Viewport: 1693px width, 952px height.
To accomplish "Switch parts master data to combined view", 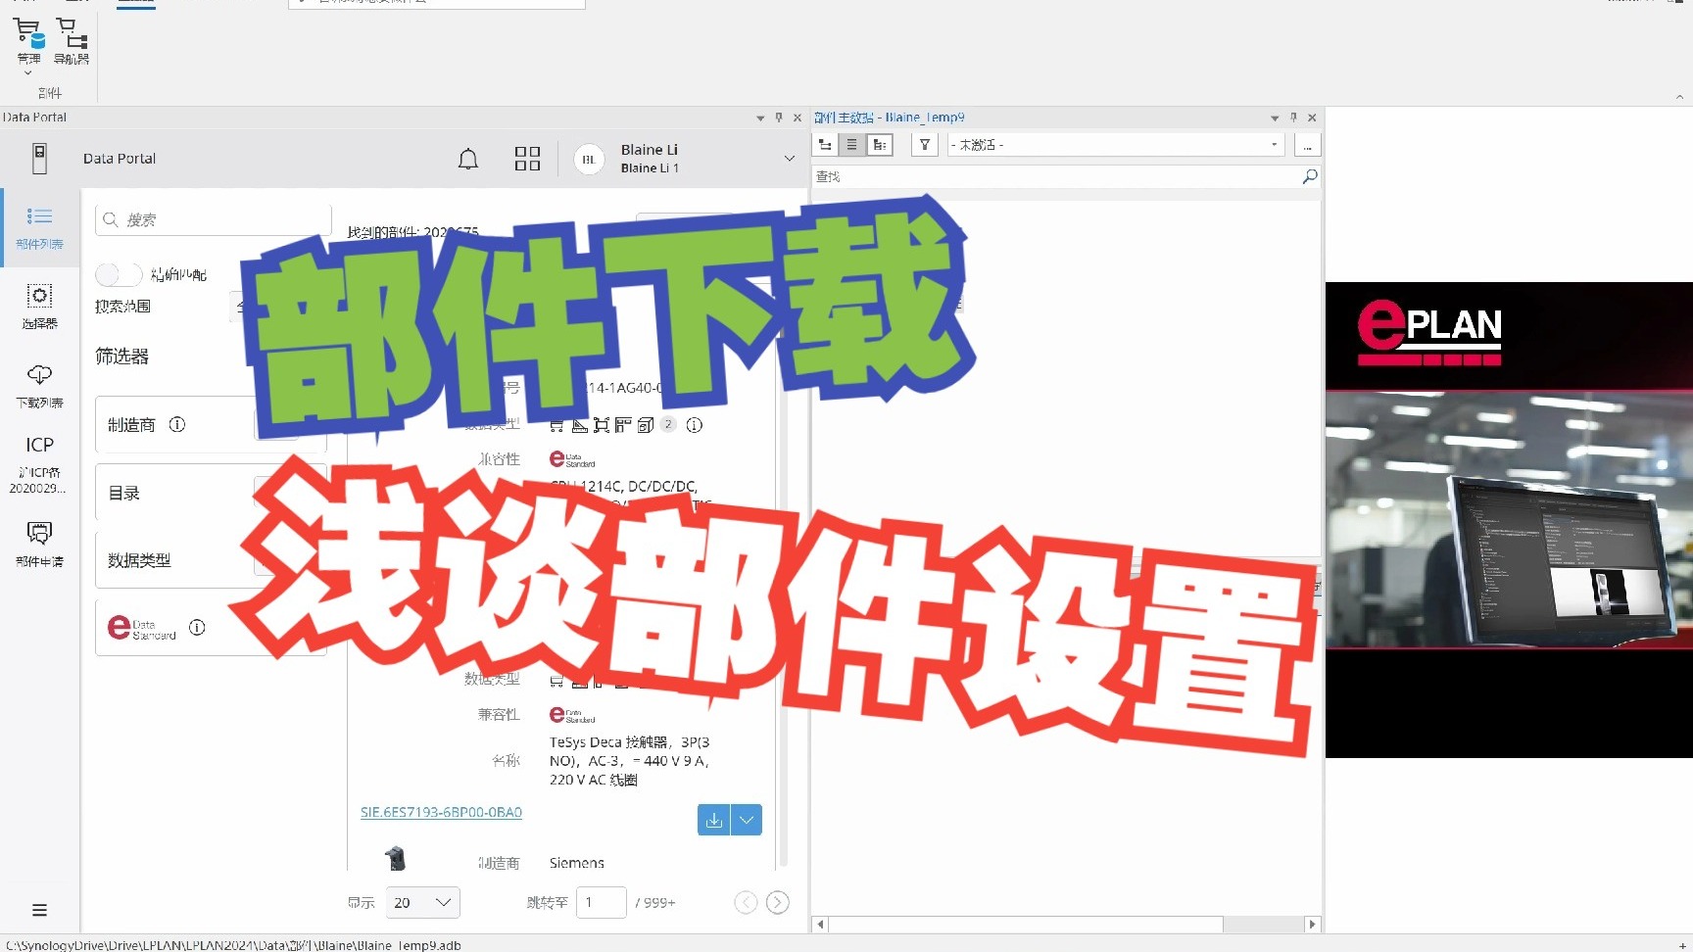I will [880, 145].
